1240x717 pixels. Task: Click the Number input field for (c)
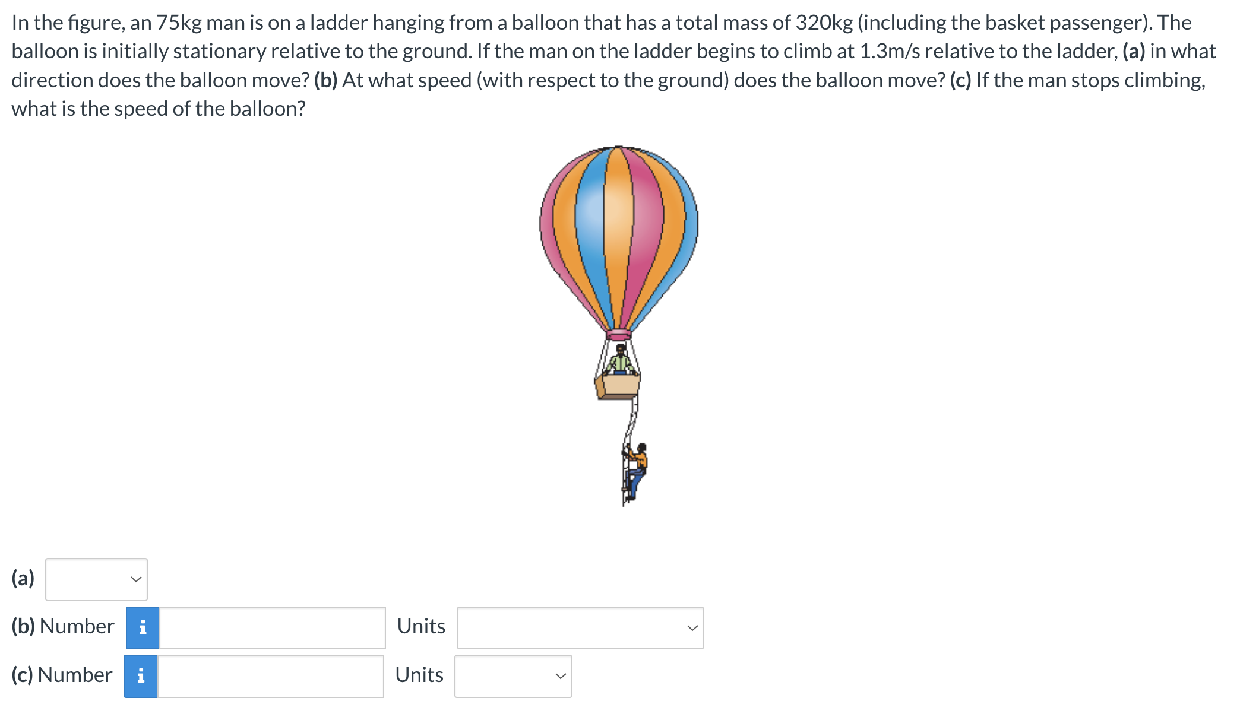272,676
